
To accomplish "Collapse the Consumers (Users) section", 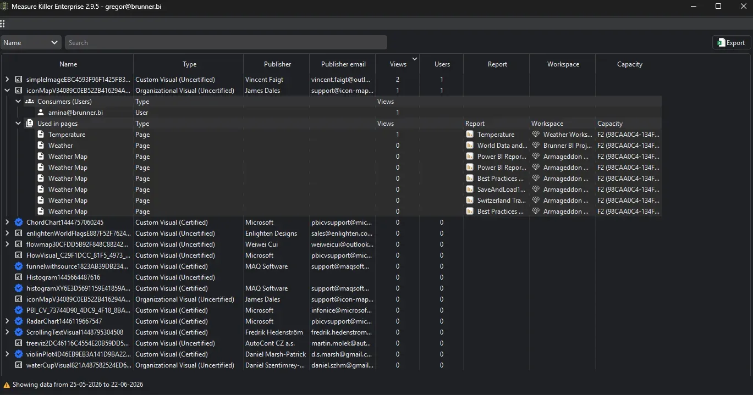I will tap(18, 102).
